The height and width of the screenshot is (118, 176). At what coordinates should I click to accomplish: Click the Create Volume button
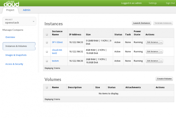164,79
